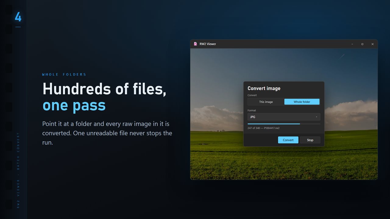The height and width of the screenshot is (219, 390).
Task: Click the Convert image dialog title
Action: pyautogui.click(x=264, y=88)
